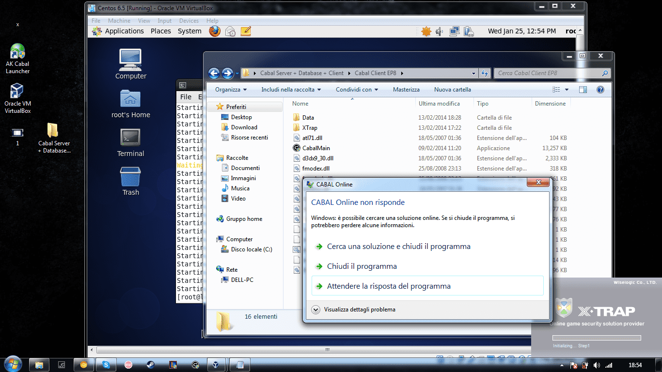Show hidden system tray icons
This screenshot has height=372, width=662.
tap(562, 365)
